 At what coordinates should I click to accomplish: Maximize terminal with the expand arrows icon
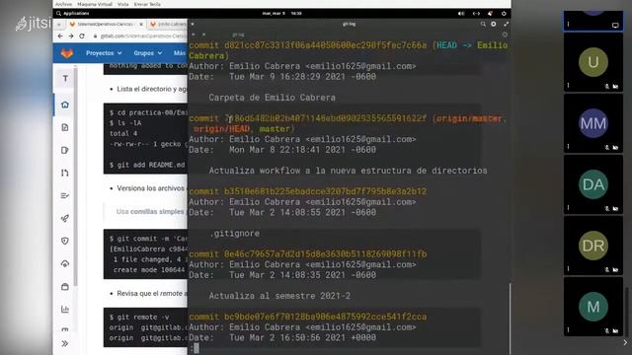(506, 24)
